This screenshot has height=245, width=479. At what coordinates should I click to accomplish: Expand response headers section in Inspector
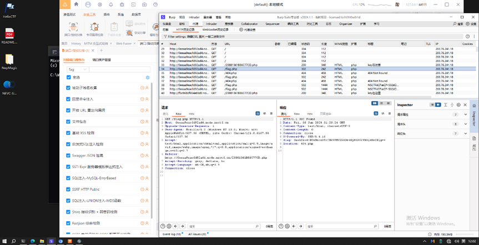click(466, 133)
